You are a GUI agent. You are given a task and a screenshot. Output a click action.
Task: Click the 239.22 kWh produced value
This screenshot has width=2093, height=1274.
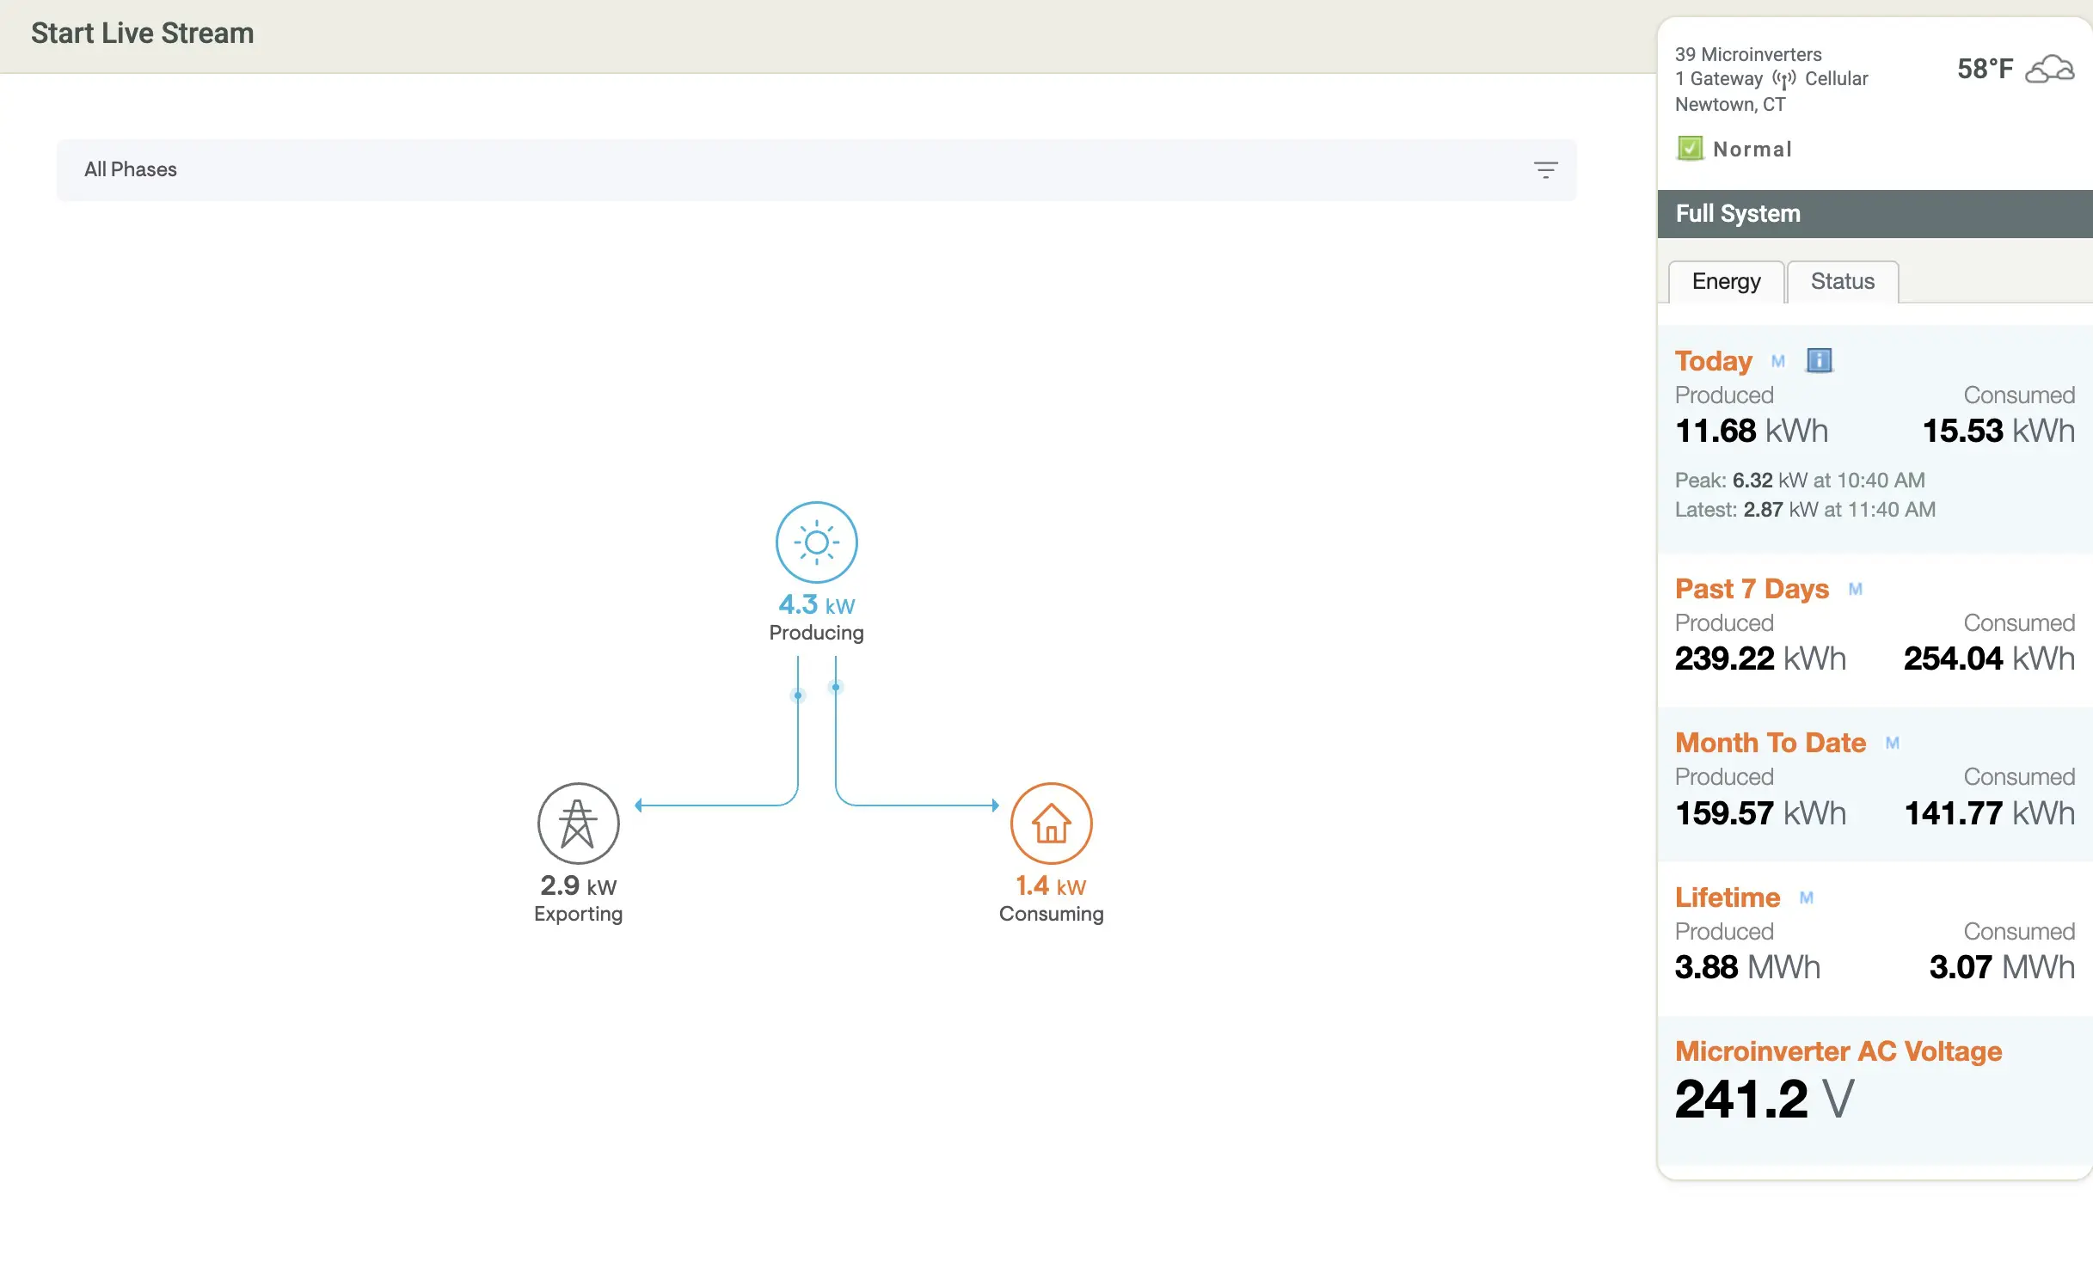point(1760,658)
